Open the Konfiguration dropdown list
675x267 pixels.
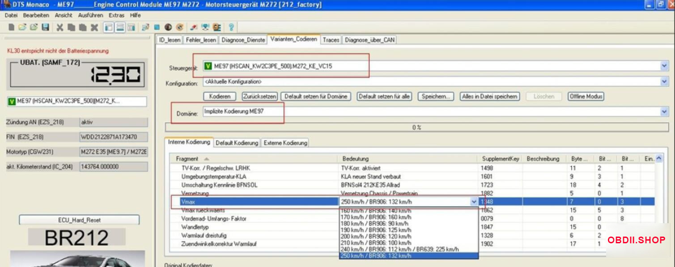(x=664, y=82)
